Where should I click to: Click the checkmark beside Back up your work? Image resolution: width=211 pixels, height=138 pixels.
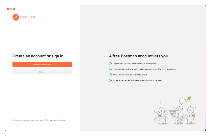pos(110,75)
